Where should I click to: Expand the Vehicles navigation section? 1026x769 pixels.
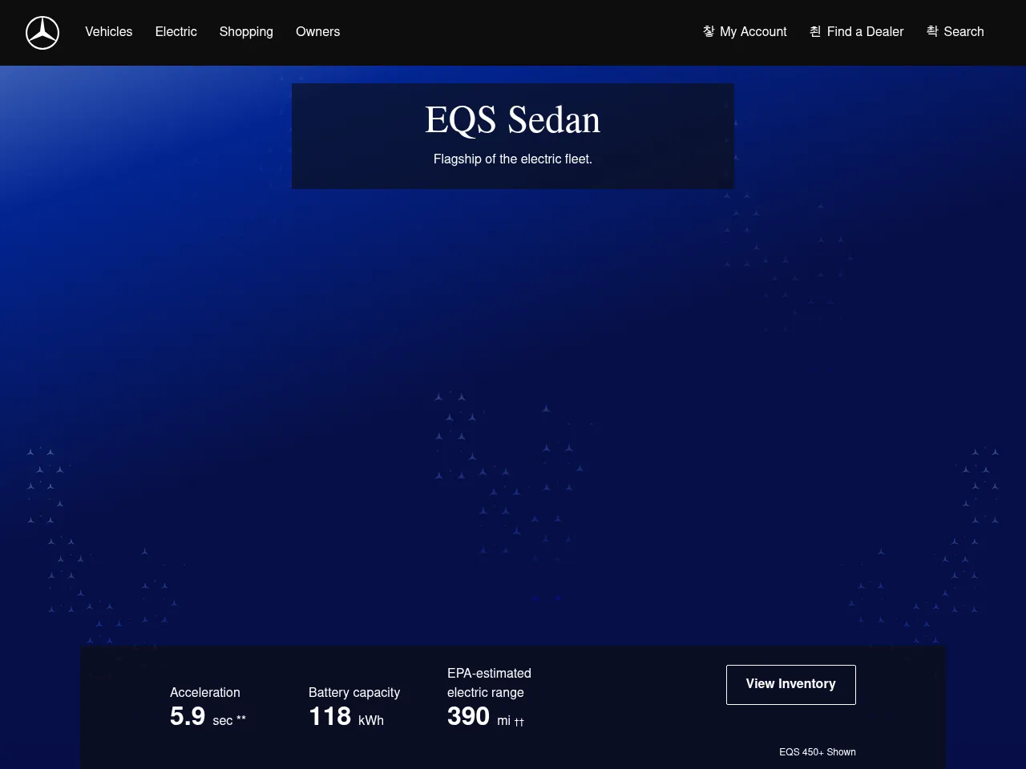point(108,31)
